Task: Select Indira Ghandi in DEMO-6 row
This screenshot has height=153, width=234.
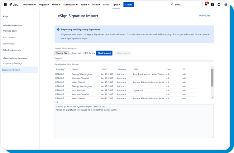Action: click(x=78, y=82)
